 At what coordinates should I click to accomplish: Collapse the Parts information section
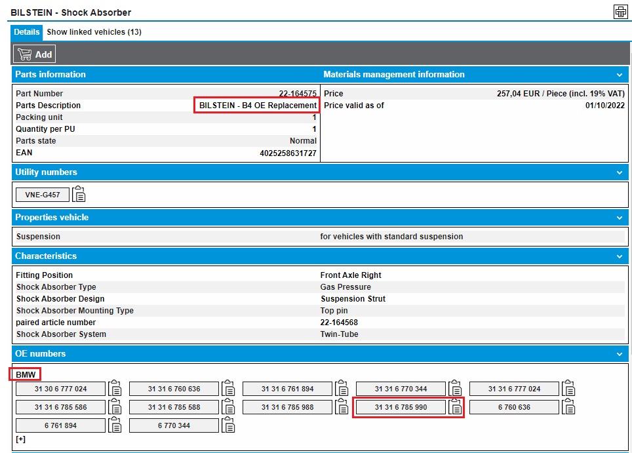pos(620,75)
